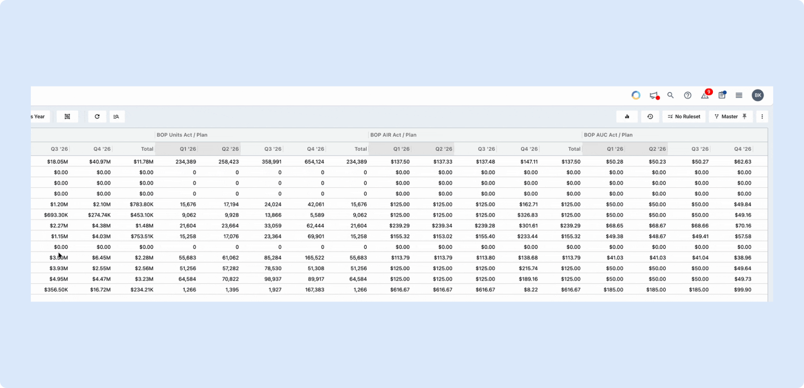Toggle the pin next to Master
This screenshot has width=804, height=388.
click(745, 116)
